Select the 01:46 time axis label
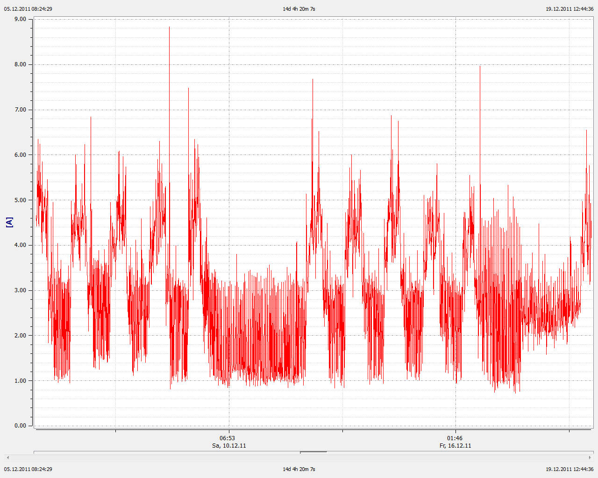Viewport: 598px width, 478px height. (x=455, y=438)
